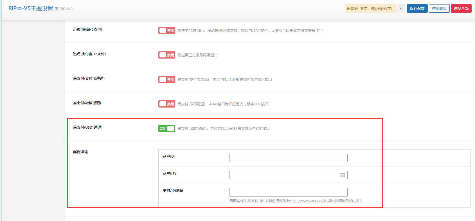Click 恢复此页 button
The width and height of the screenshot is (475, 221).
pos(439,8)
